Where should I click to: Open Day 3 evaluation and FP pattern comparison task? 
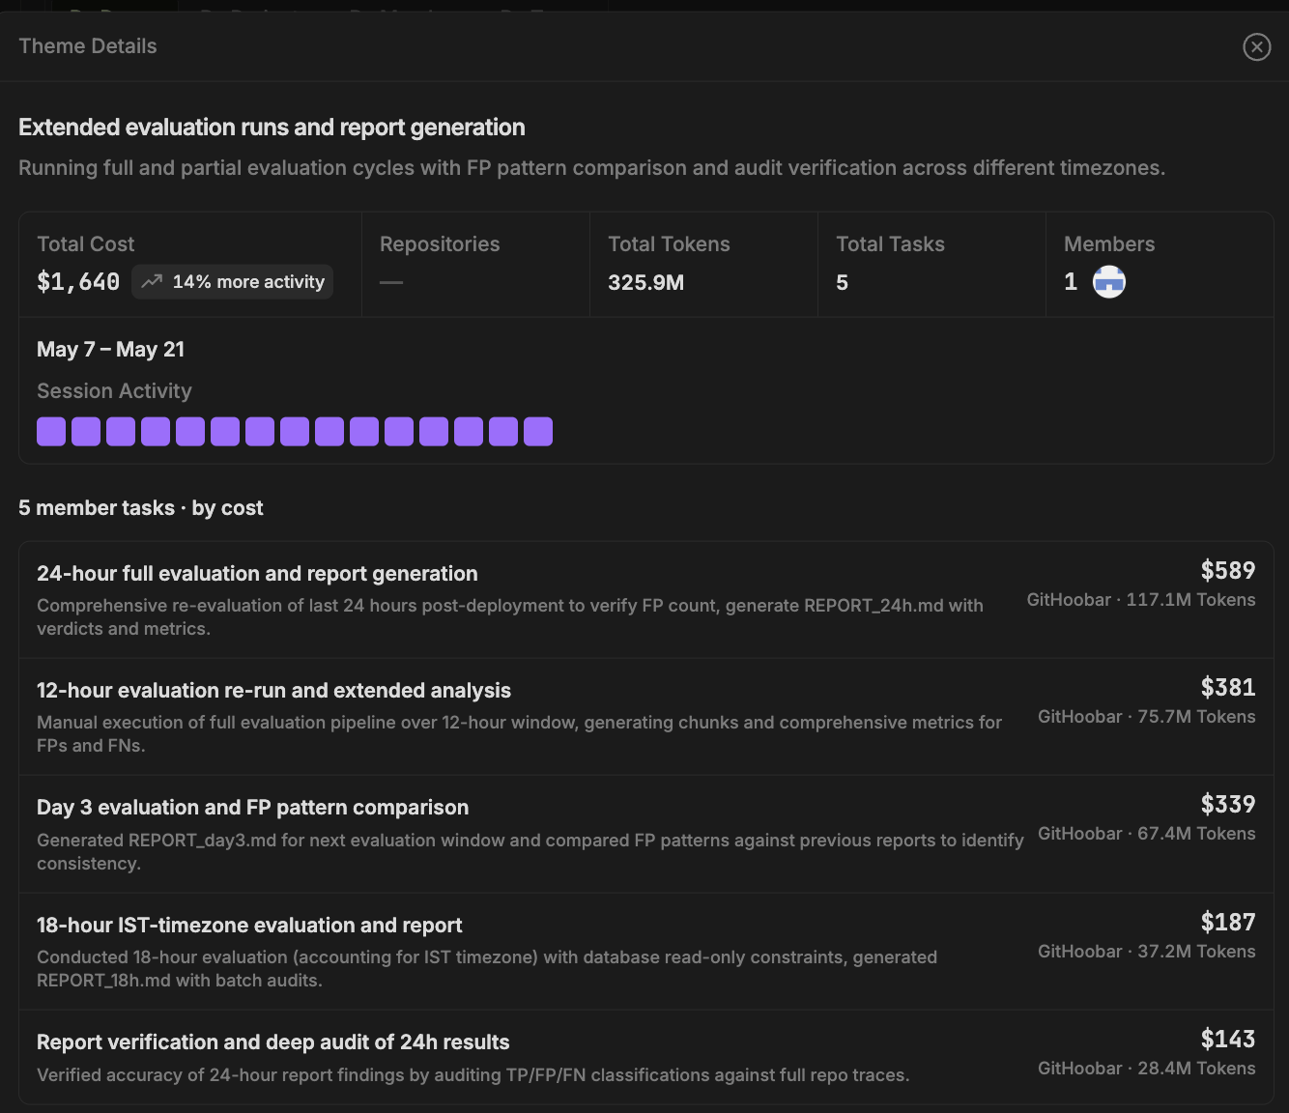645,834
